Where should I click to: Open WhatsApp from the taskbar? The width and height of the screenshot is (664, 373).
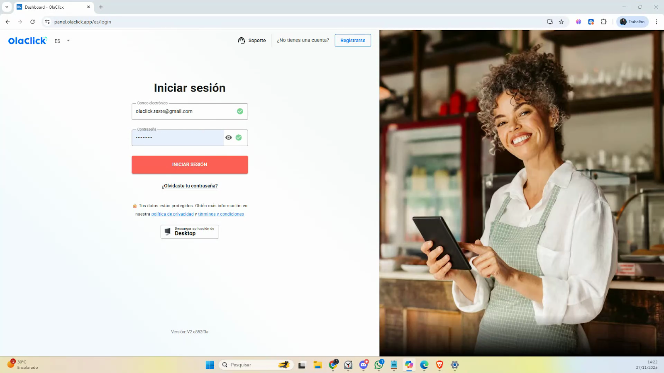coord(378,365)
